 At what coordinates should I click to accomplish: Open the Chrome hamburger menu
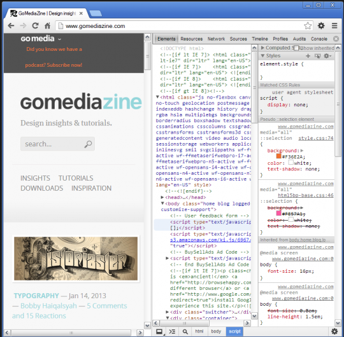tap(334, 25)
